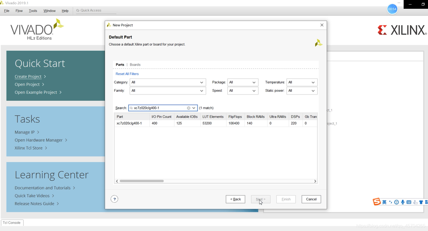
Task: Click the horizontal scrollbar thumb in parts table
Action: click(142, 181)
